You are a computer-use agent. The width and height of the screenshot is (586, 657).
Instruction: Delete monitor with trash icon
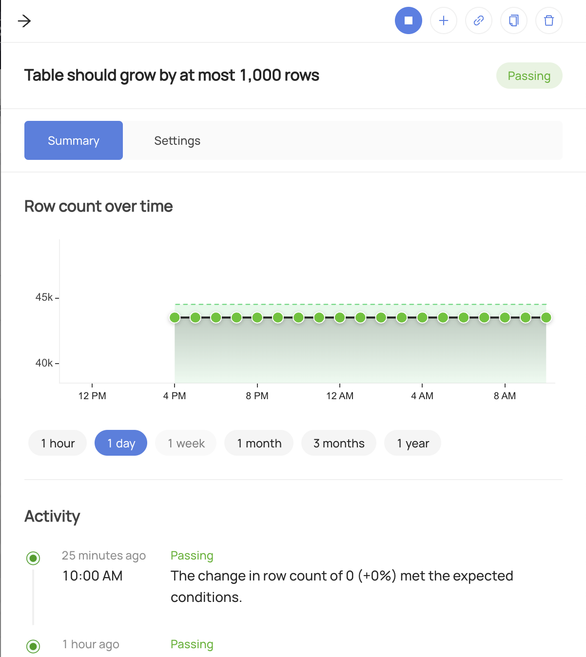click(548, 20)
